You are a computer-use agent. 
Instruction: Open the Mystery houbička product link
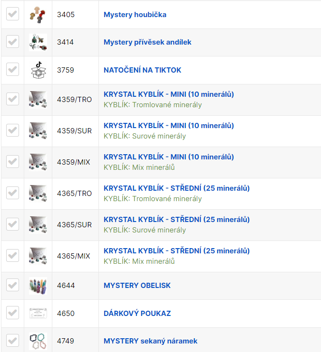pyautogui.click(x=135, y=15)
